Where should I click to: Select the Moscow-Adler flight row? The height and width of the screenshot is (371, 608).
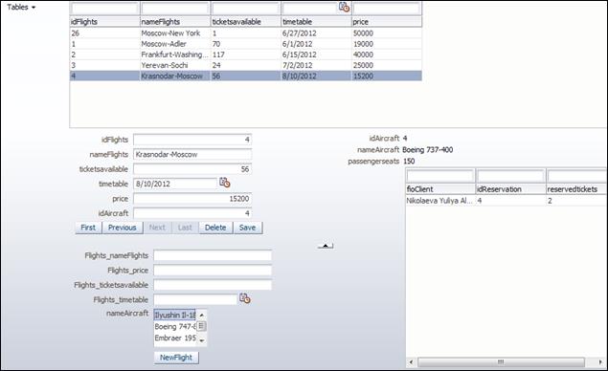point(246,44)
